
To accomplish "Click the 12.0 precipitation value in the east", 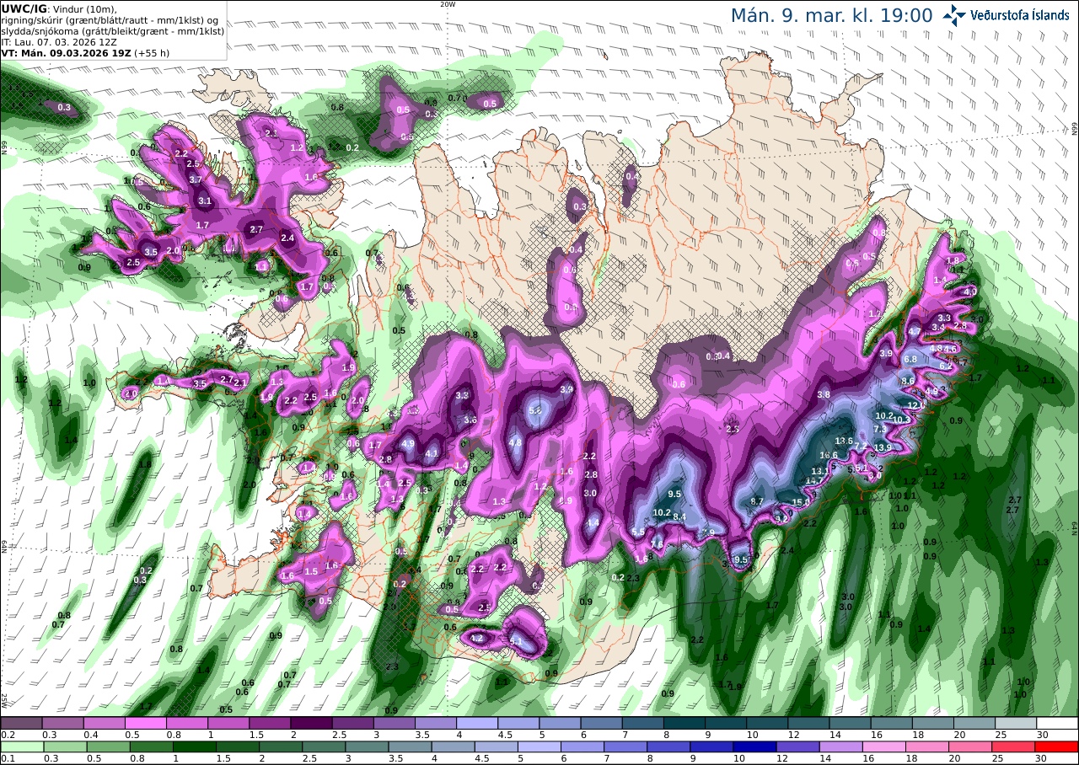I will 916,405.
